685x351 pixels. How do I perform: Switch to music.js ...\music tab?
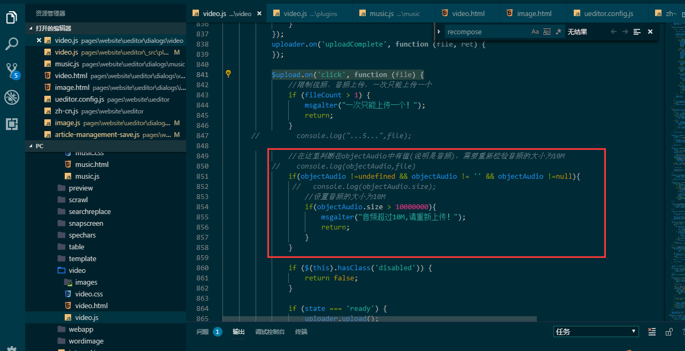click(x=394, y=13)
